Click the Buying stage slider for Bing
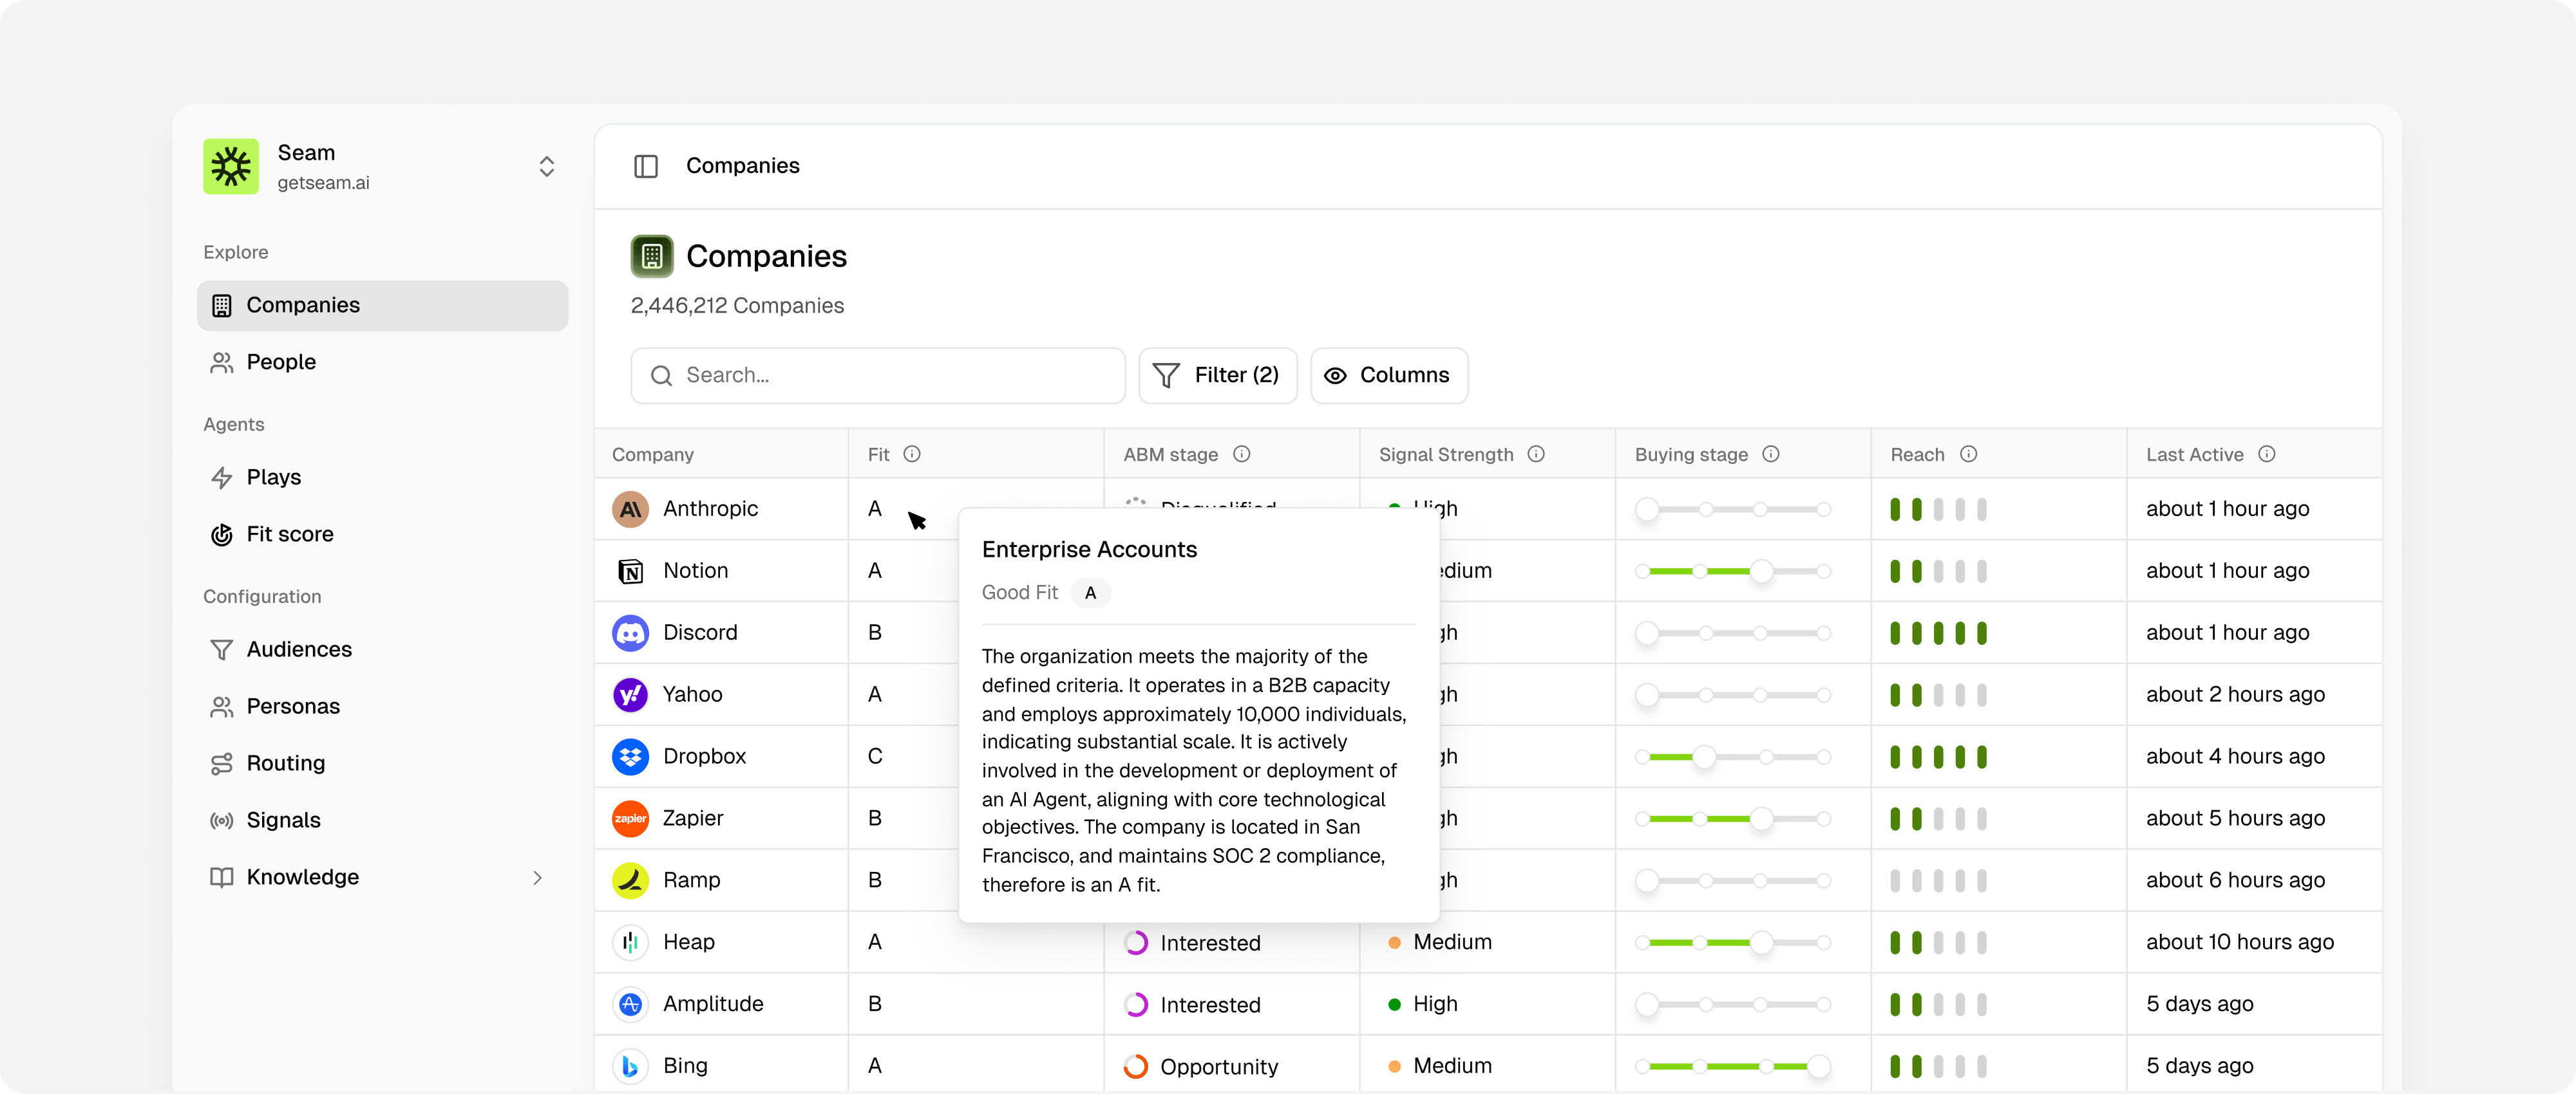Viewport: 2576px width, 1094px height. pos(1733,1067)
